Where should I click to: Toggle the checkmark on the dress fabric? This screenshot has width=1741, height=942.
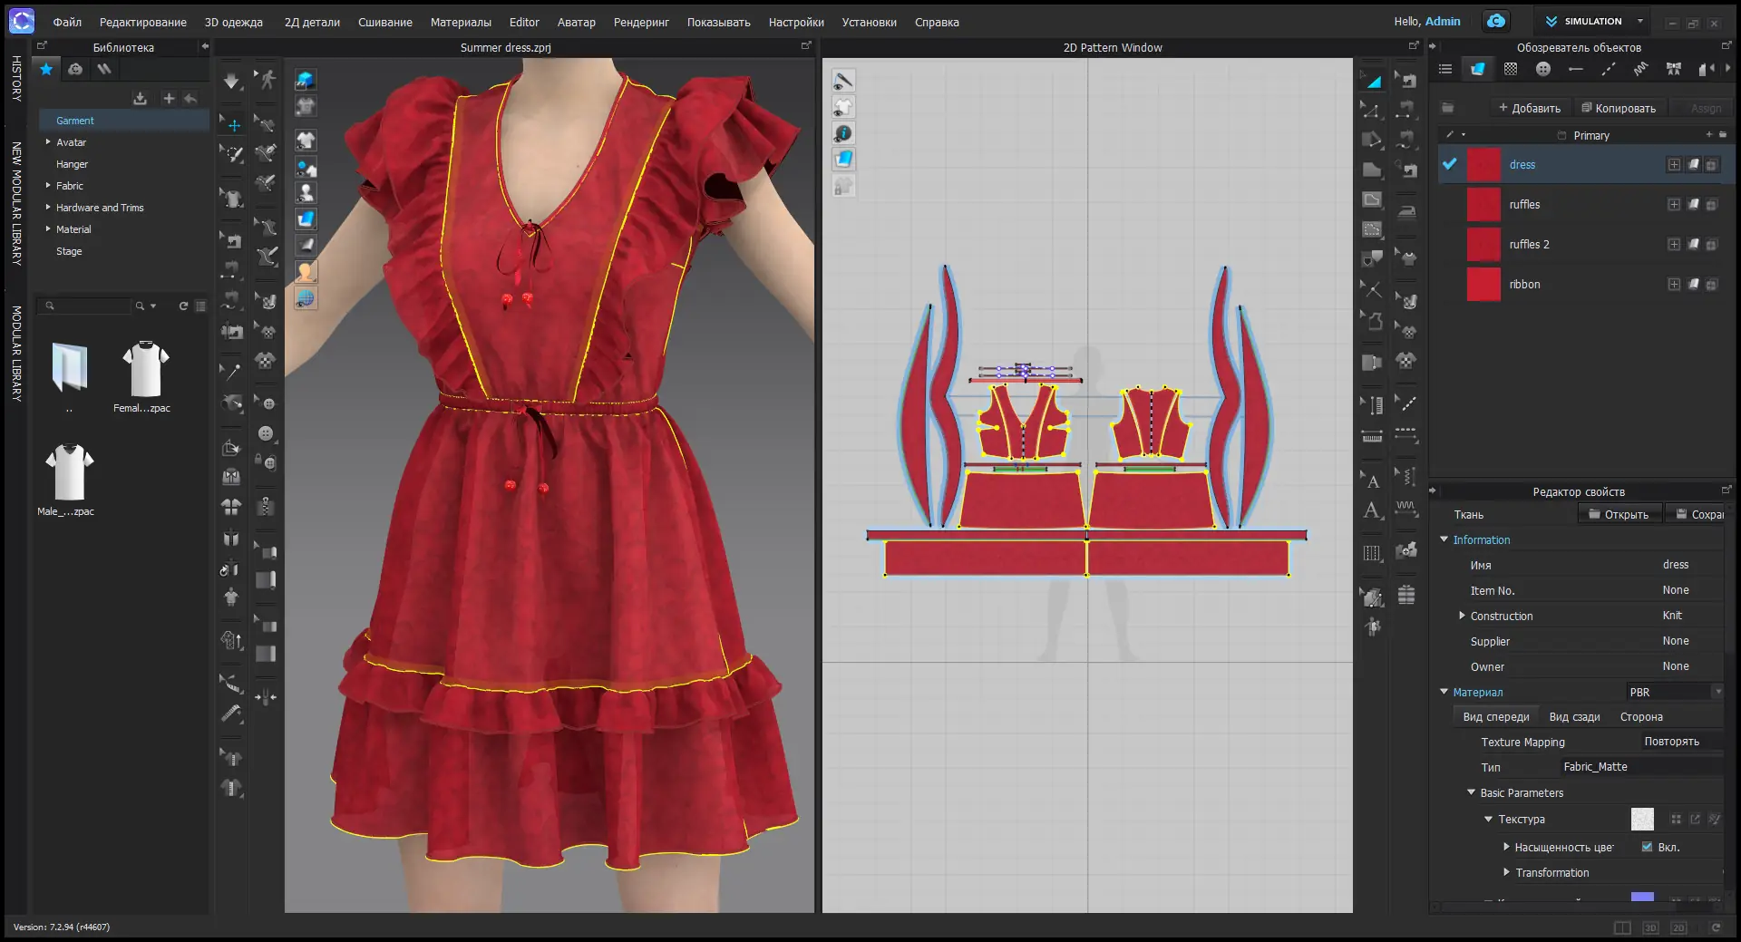click(x=1449, y=164)
